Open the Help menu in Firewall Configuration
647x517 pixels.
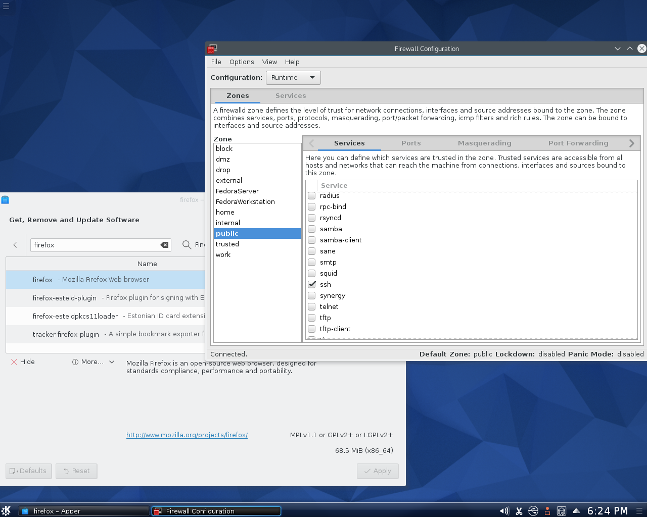[x=292, y=62]
